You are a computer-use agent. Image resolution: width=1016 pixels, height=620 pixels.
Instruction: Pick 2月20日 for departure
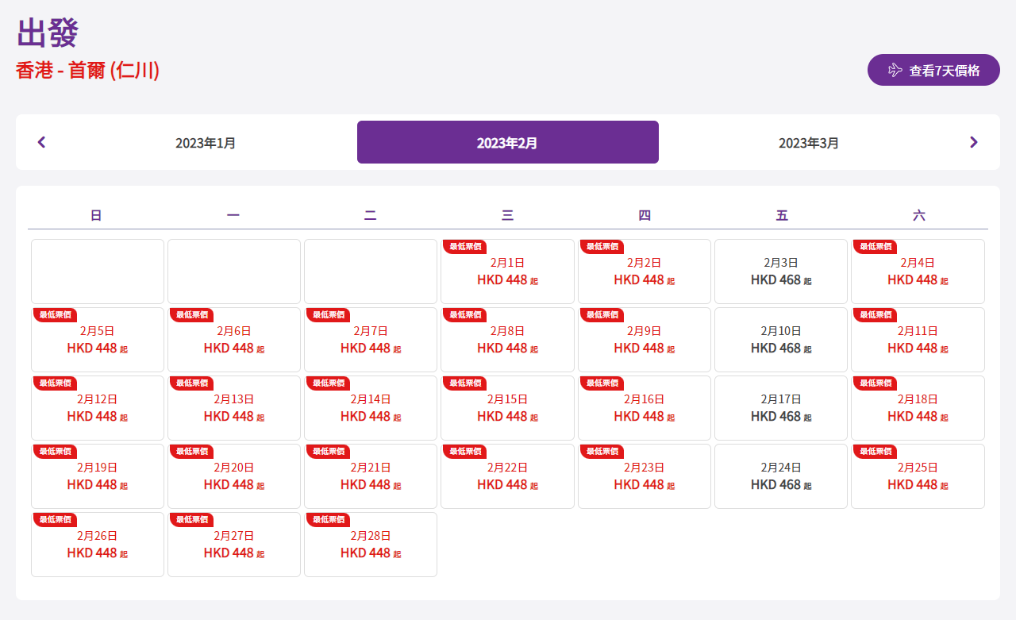[x=234, y=476]
